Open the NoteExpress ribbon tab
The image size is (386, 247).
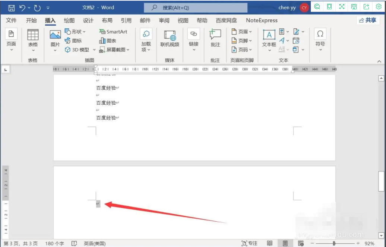coord(261,20)
